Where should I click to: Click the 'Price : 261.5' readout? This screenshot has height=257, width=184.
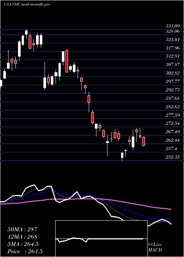point(25,251)
